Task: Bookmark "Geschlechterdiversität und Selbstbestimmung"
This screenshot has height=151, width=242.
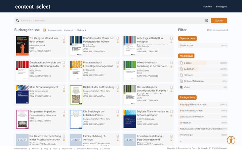Action: tap(64, 62)
